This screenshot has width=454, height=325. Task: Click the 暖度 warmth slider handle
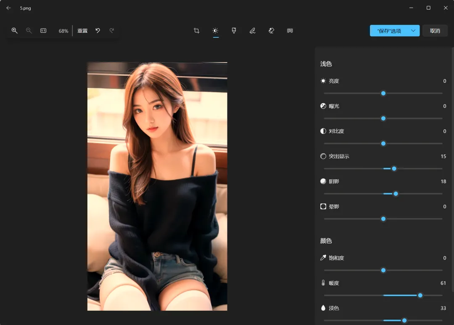420,296
